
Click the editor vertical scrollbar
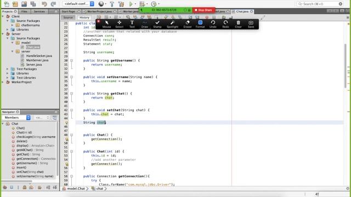point(346,66)
